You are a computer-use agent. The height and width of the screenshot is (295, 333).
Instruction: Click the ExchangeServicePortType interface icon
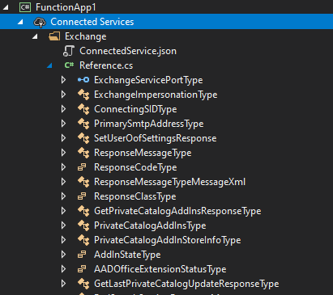pyautogui.click(x=83, y=80)
